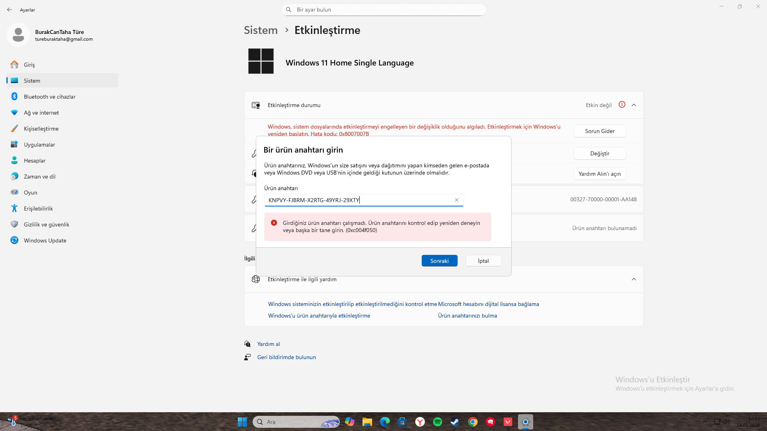Cancel the dialog with İptal

[x=483, y=261]
